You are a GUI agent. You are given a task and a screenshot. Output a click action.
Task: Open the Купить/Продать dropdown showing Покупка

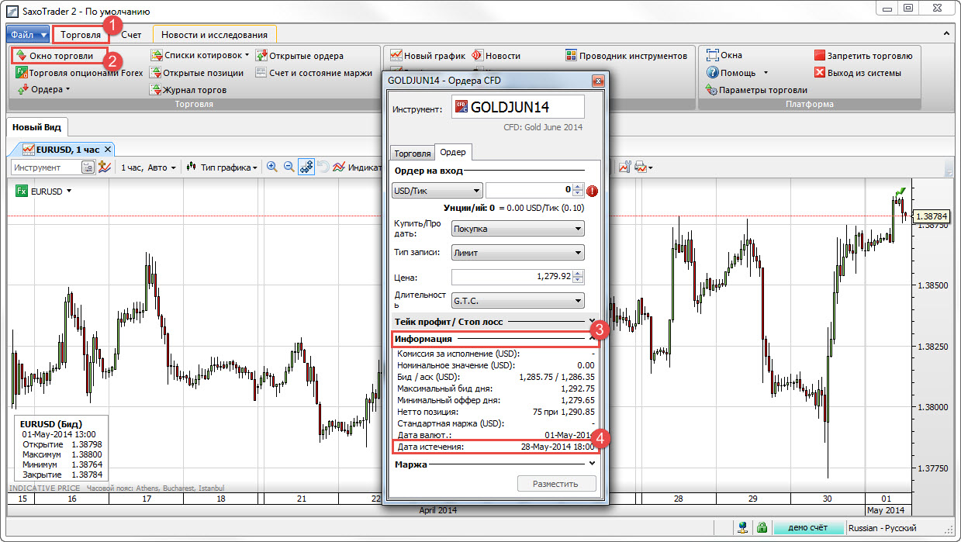[517, 229]
